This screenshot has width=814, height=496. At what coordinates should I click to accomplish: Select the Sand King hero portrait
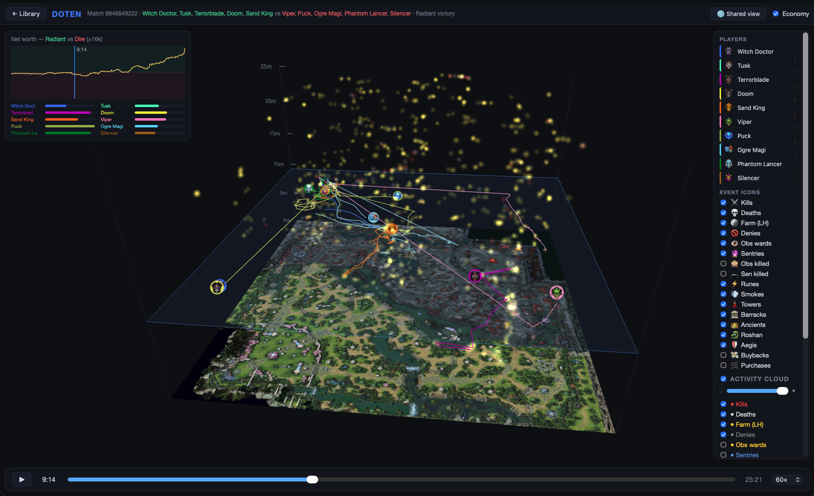729,108
